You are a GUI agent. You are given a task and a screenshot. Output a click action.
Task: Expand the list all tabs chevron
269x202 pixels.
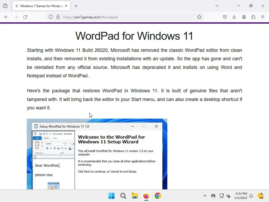coord(217,6)
